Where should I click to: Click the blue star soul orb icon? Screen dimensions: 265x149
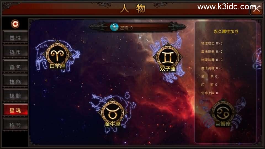click(114, 27)
